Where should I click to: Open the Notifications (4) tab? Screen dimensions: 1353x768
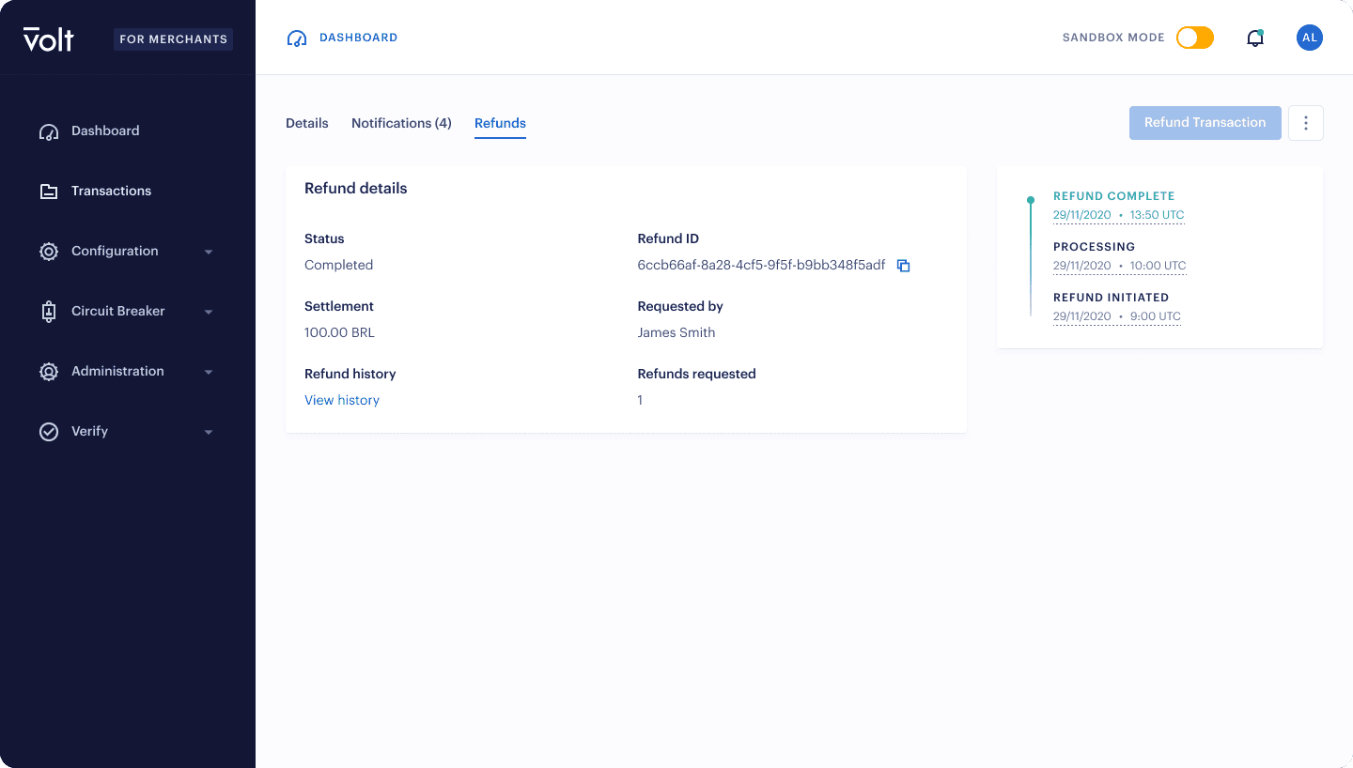pyautogui.click(x=401, y=123)
